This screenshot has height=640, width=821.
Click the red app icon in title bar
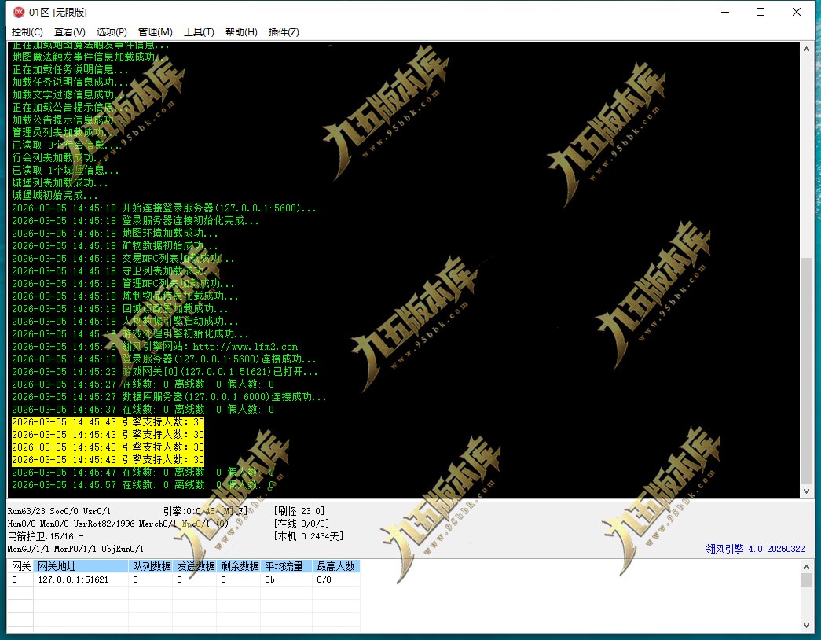[x=18, y=12]
